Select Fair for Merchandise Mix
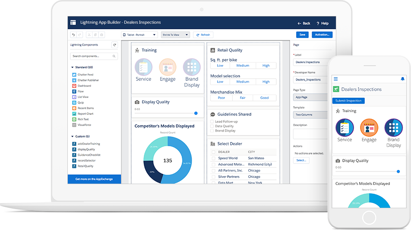This screenshot has height=231, width=411. pyautogui.click(x=243, y=98)
